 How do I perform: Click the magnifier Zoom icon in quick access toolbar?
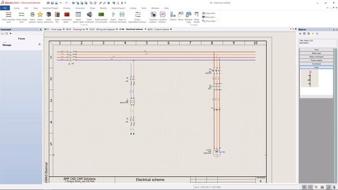click(118, 3)
